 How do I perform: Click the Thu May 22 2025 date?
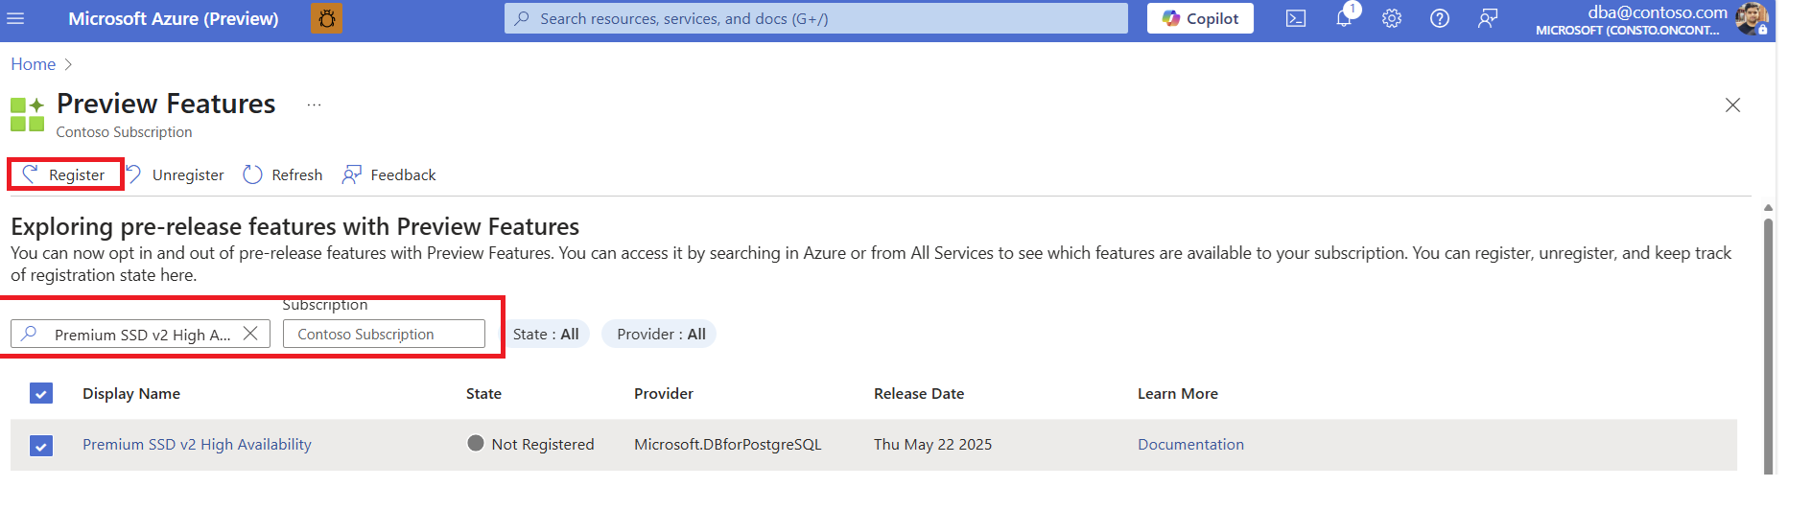pos(932,444)
